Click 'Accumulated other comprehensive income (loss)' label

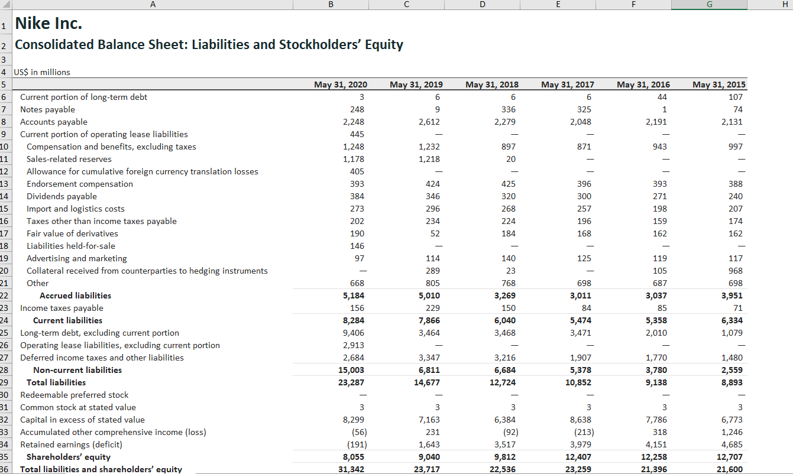pyautogui.click(x=113, y=432)
